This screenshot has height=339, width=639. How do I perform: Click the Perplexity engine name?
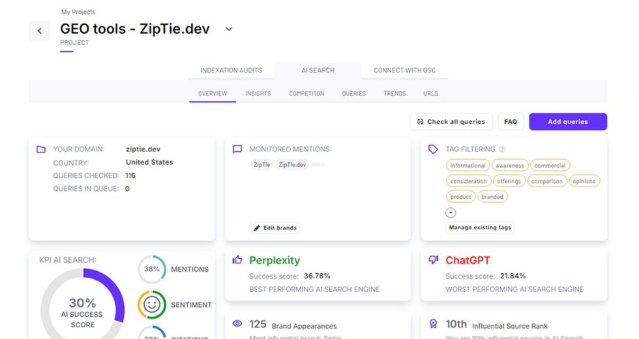275,260
